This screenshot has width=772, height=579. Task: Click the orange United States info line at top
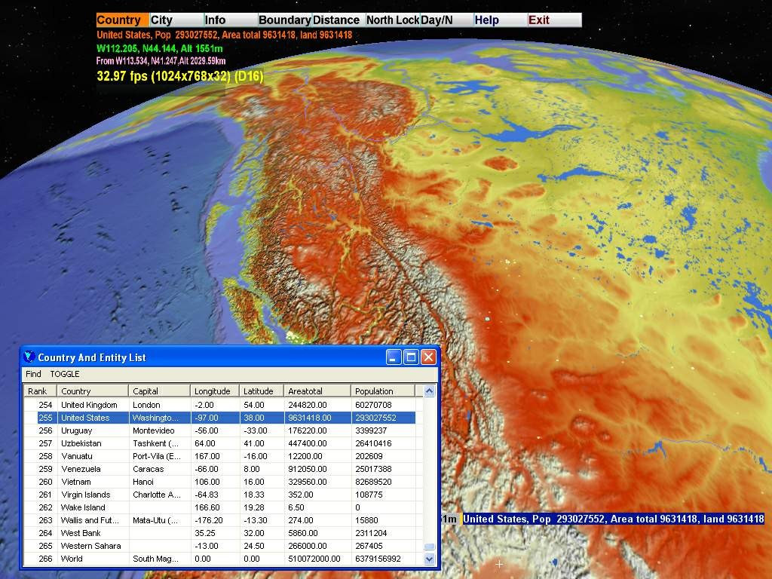coord(225,35)
